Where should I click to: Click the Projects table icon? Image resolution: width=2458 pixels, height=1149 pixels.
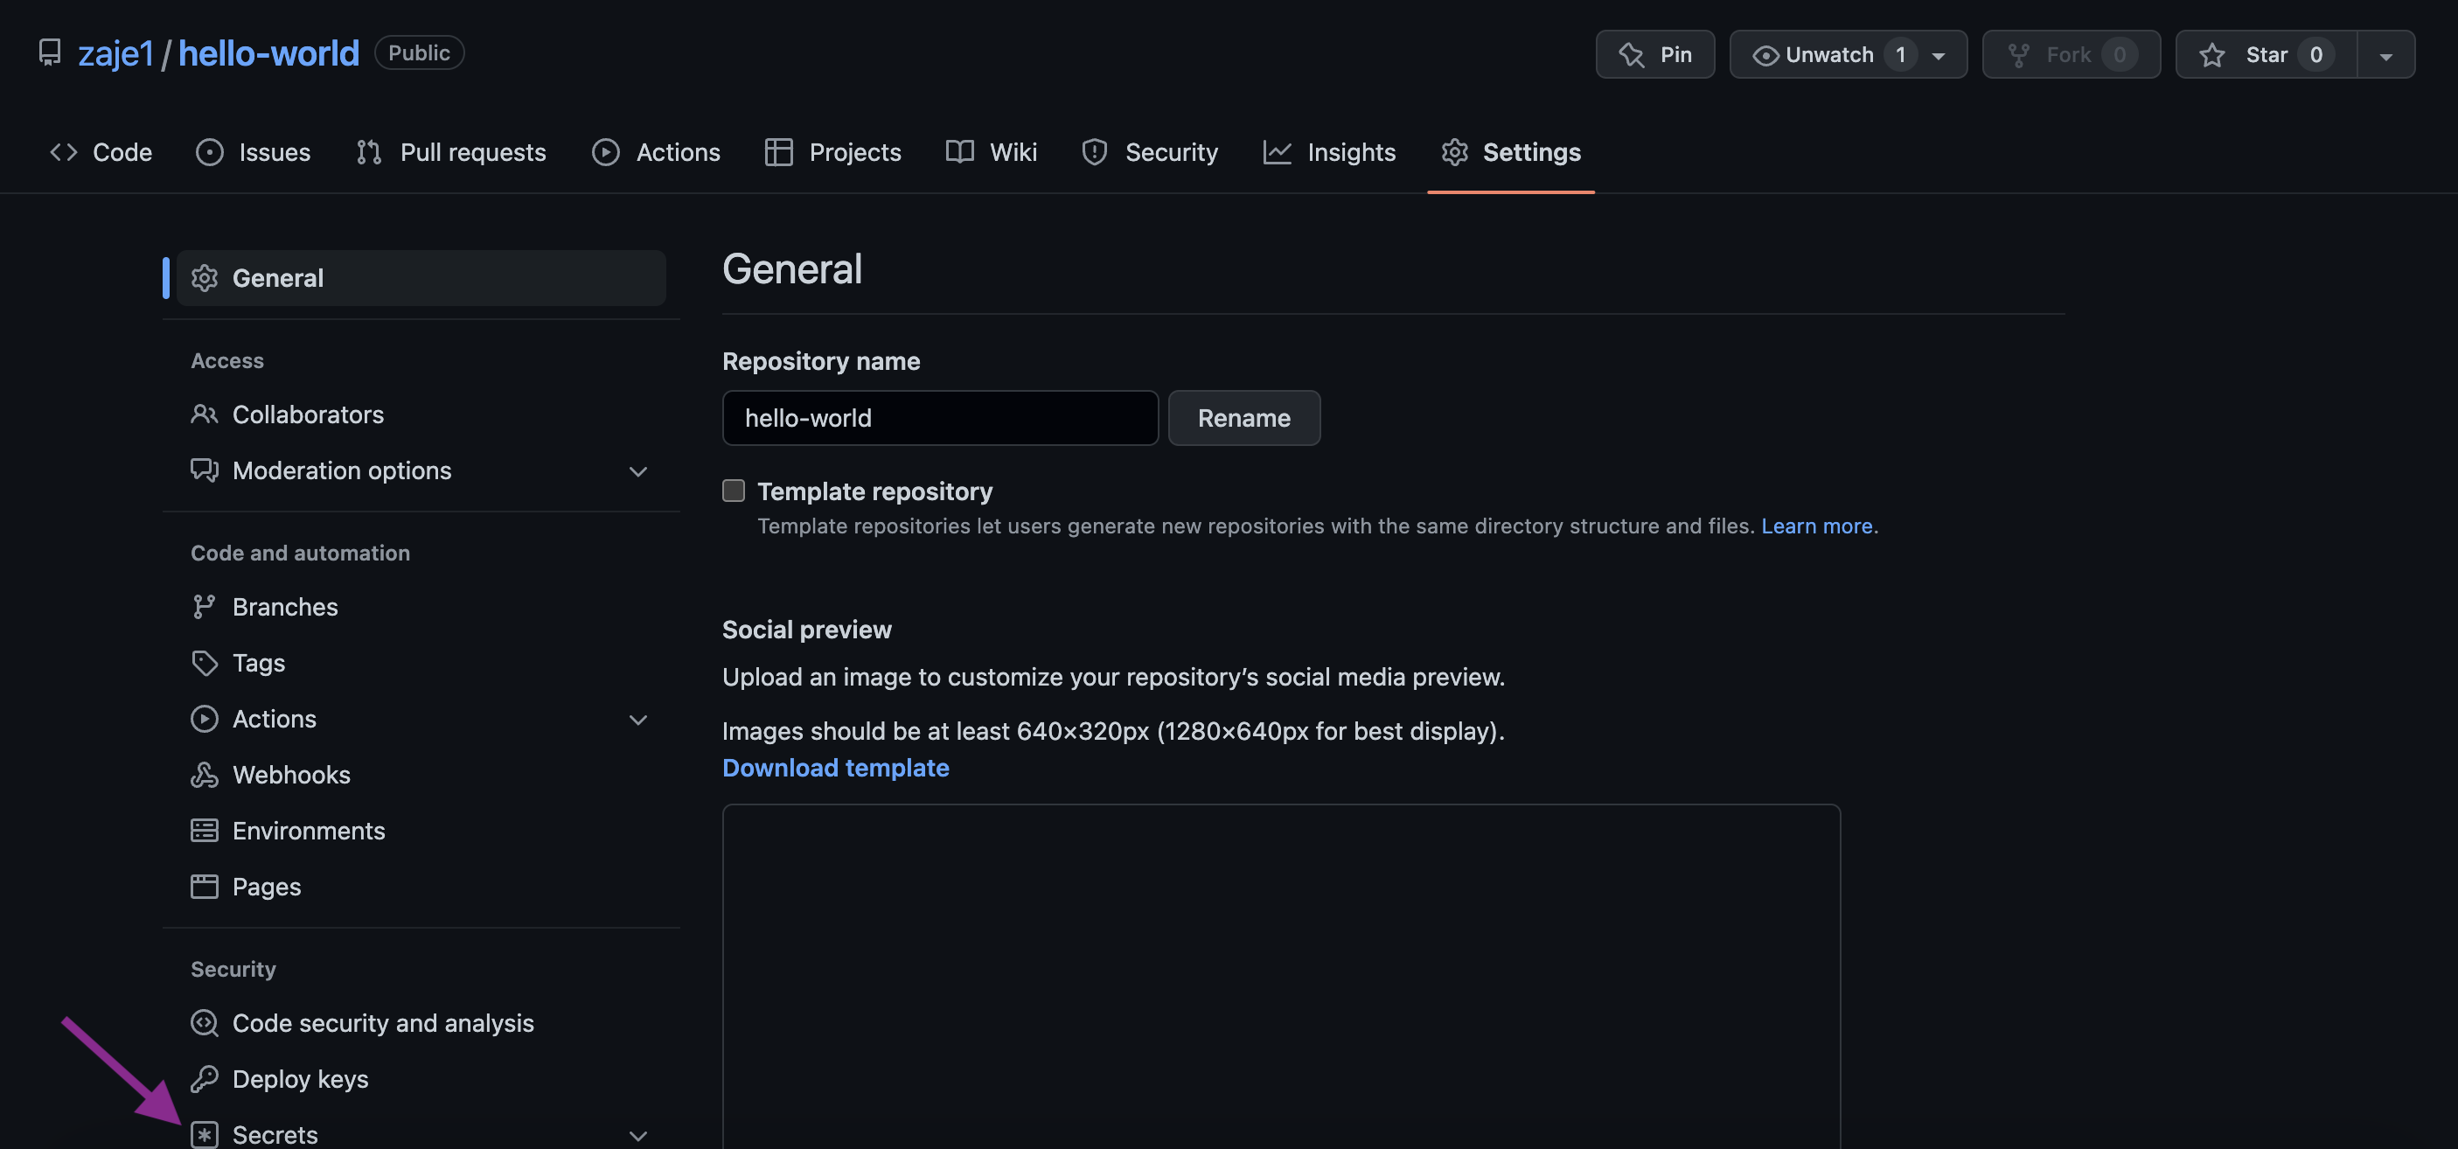pyautogui.click(x=778, y=152)
